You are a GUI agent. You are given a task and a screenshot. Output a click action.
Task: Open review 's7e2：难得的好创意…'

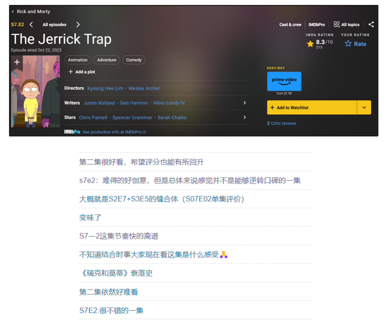(190, 181)
